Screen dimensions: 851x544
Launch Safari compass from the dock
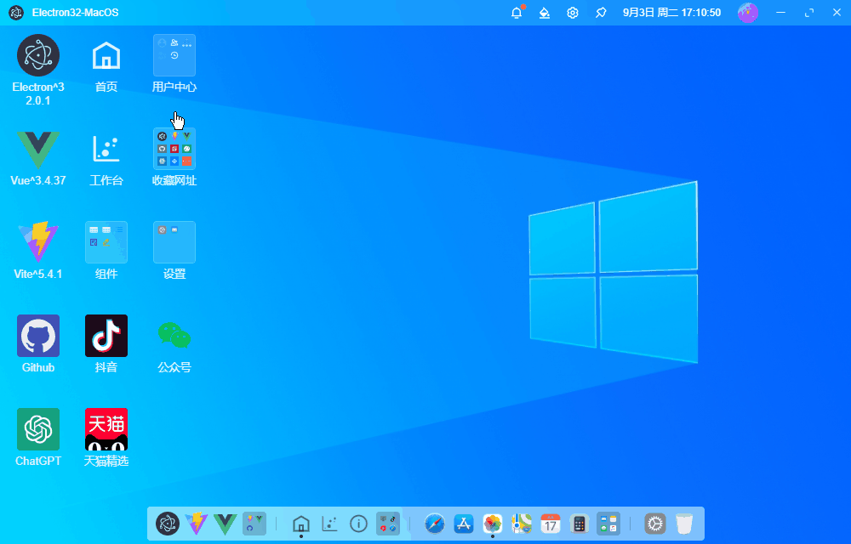(x=435, y=524)
